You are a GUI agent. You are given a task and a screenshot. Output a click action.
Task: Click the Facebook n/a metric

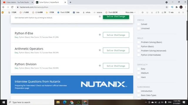[76, 12]
